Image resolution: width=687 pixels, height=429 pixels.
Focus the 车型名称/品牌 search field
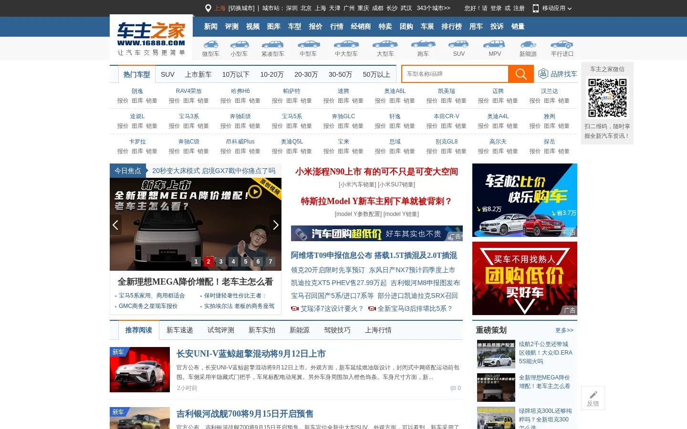click(x=455, y=74)
